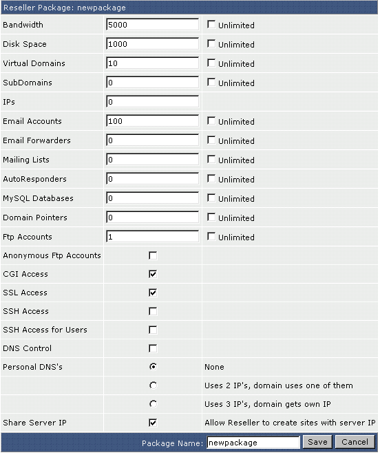
Task: Click the Cancel button
Action: point(355,442)
